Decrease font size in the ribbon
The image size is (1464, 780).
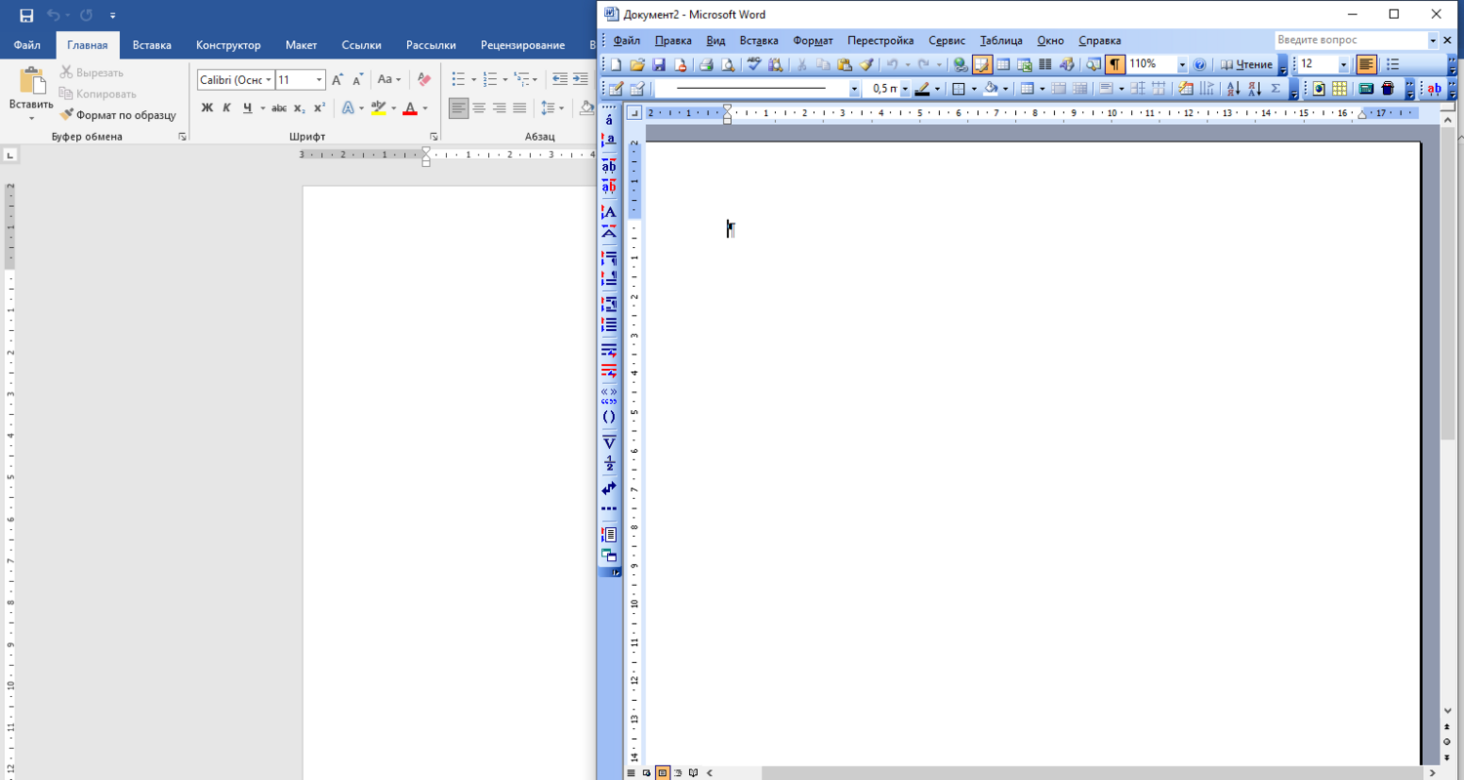click(357, 79)
